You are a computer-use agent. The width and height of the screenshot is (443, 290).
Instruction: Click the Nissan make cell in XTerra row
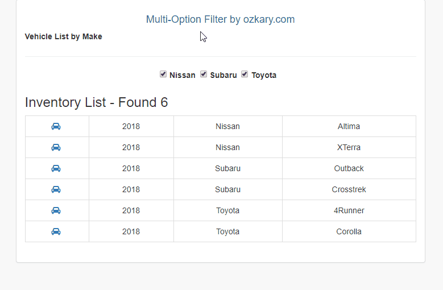click(x=227, y=147)
